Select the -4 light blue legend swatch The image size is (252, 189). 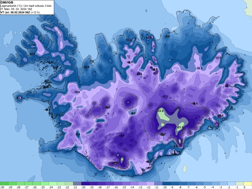click(x=215, y=183)
